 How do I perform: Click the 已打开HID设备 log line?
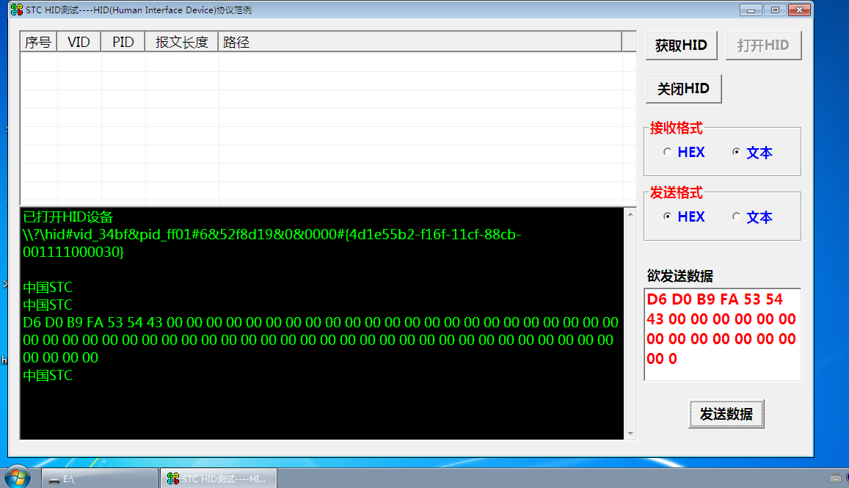68,217
